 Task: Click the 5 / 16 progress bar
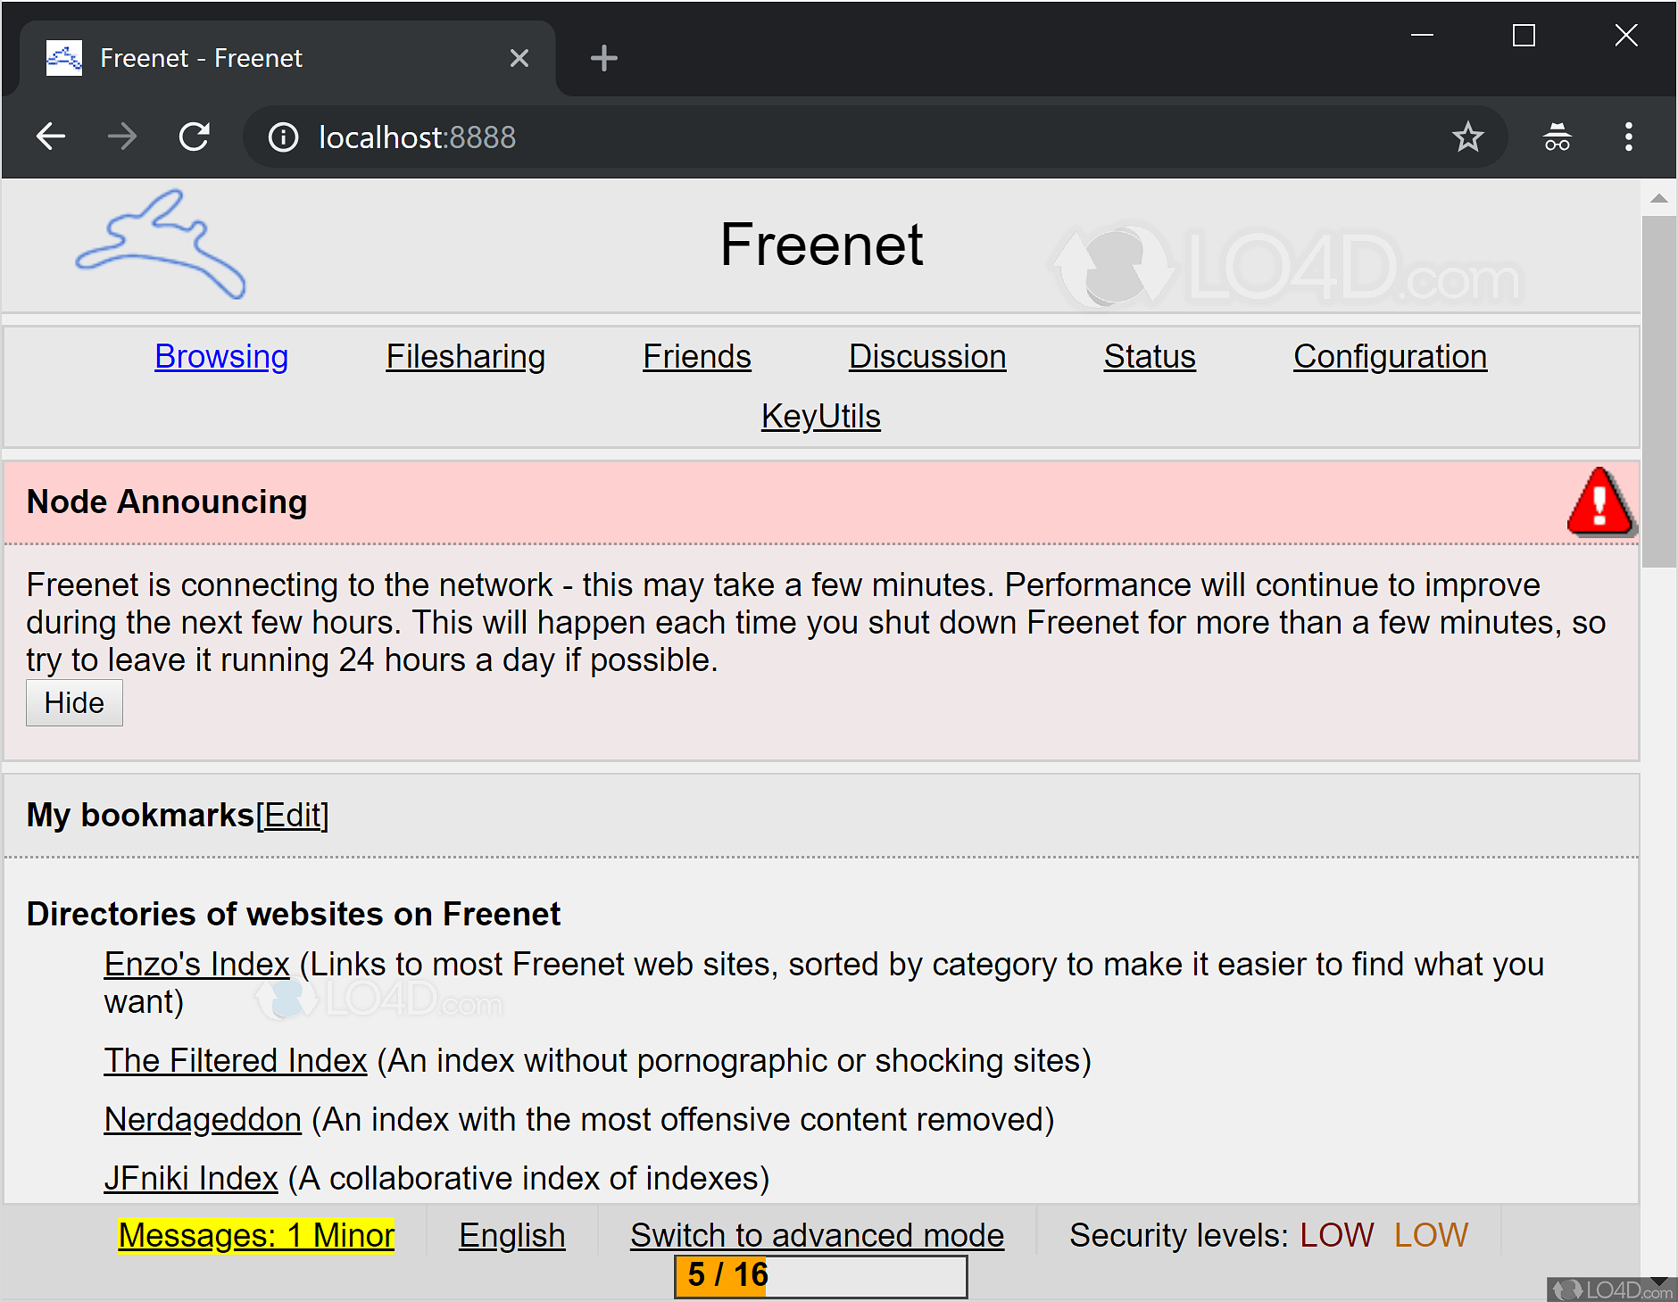pos(820,1275)
